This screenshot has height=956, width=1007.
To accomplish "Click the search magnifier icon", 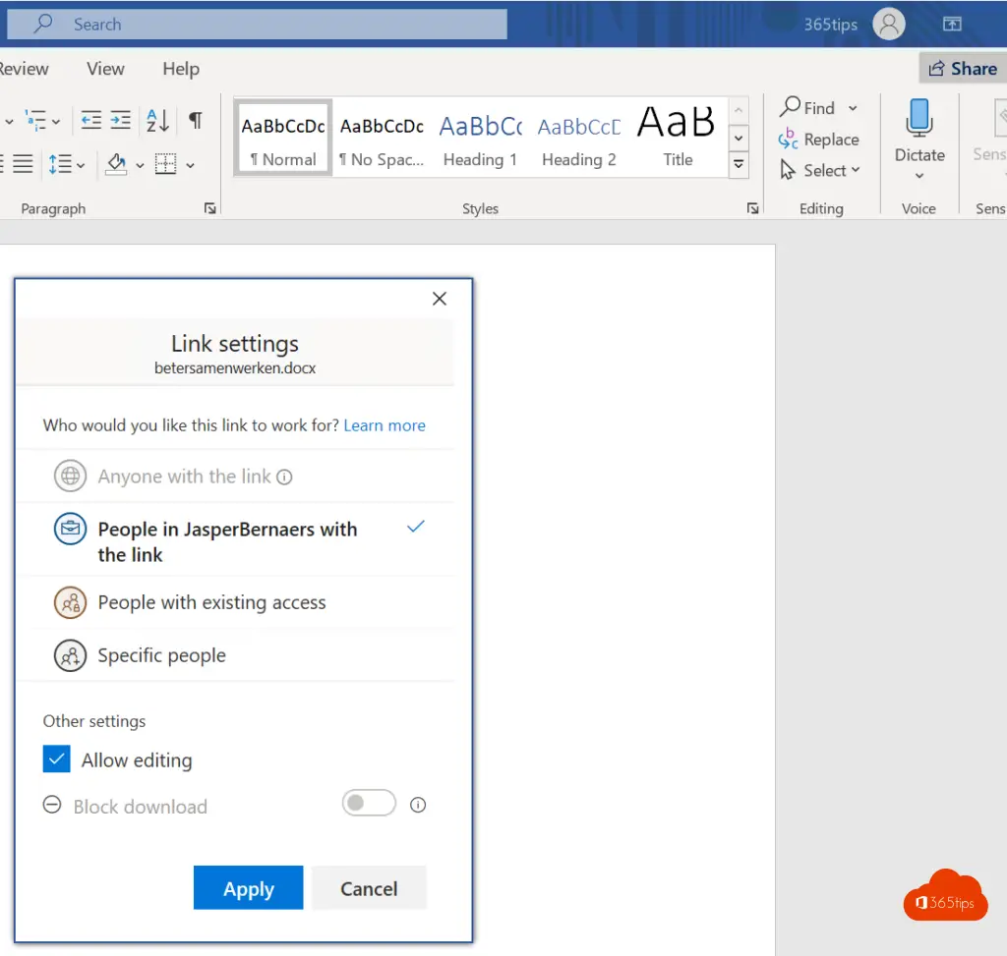I will [x=43, y=24].
